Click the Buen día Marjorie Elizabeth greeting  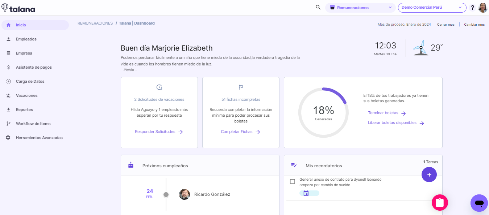tap(167, 48)
